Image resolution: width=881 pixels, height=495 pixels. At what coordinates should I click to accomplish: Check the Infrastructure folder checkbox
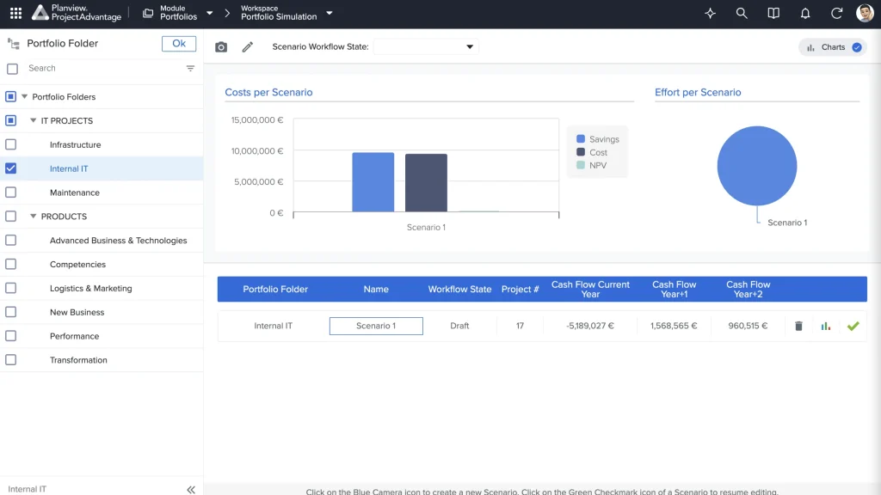point(10,144)
